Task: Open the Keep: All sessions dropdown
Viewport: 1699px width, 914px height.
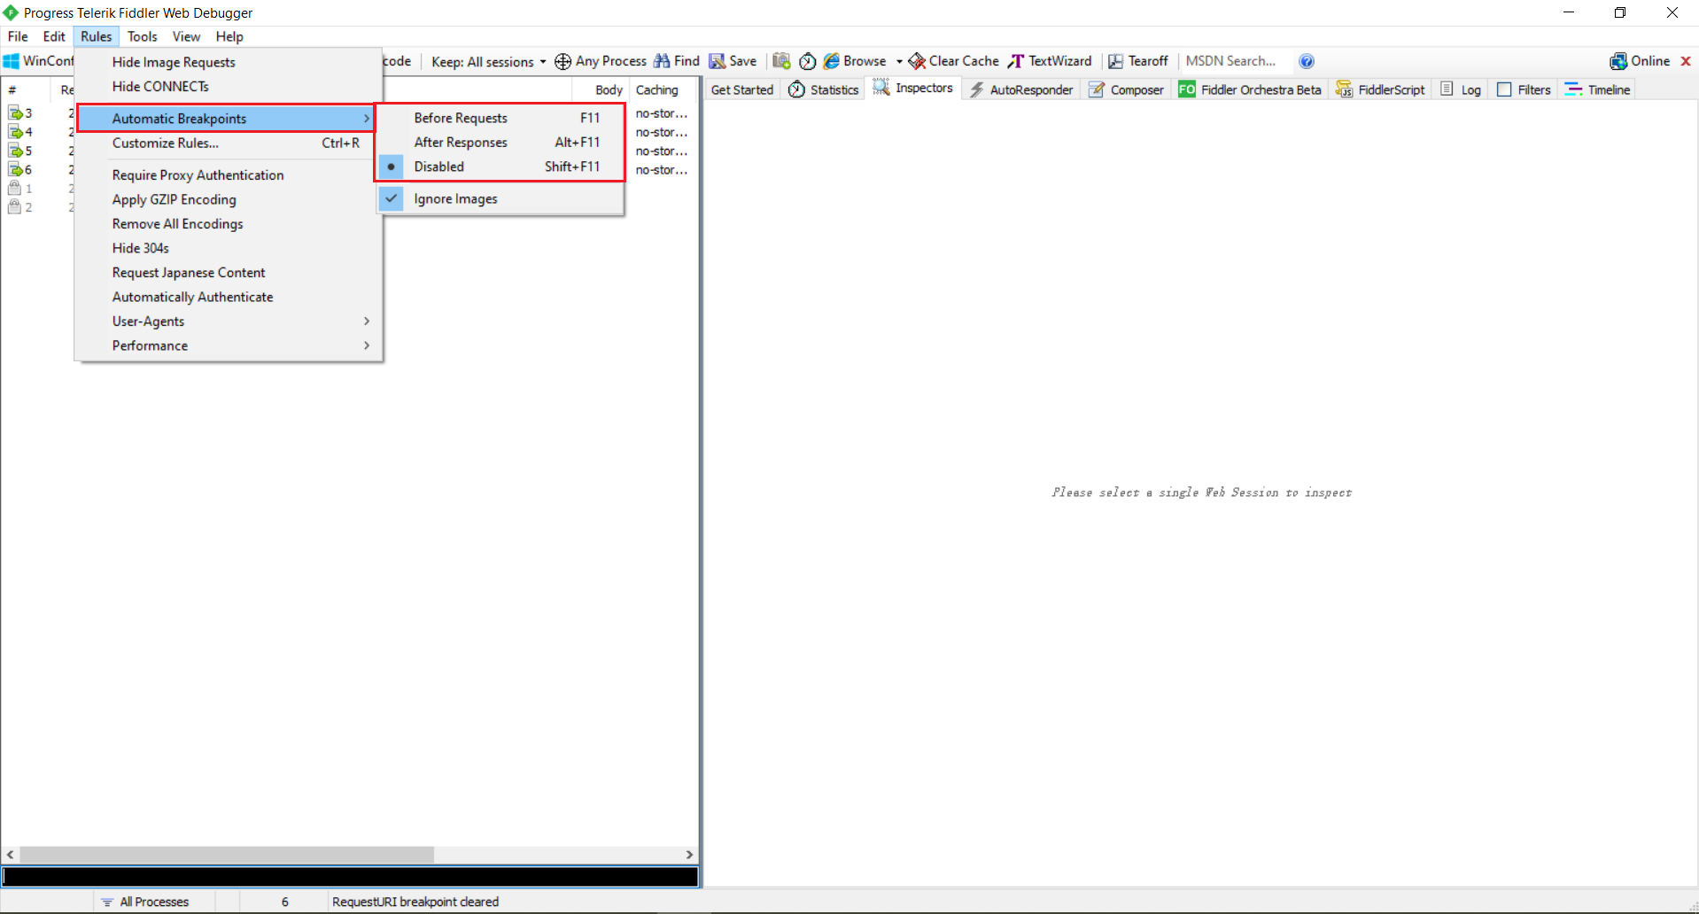Action: [x=489, y=61]
